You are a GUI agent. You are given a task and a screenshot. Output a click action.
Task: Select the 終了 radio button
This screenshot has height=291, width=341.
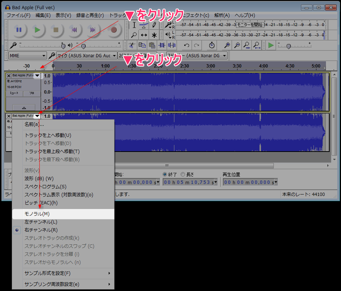(x=165, y=174)
